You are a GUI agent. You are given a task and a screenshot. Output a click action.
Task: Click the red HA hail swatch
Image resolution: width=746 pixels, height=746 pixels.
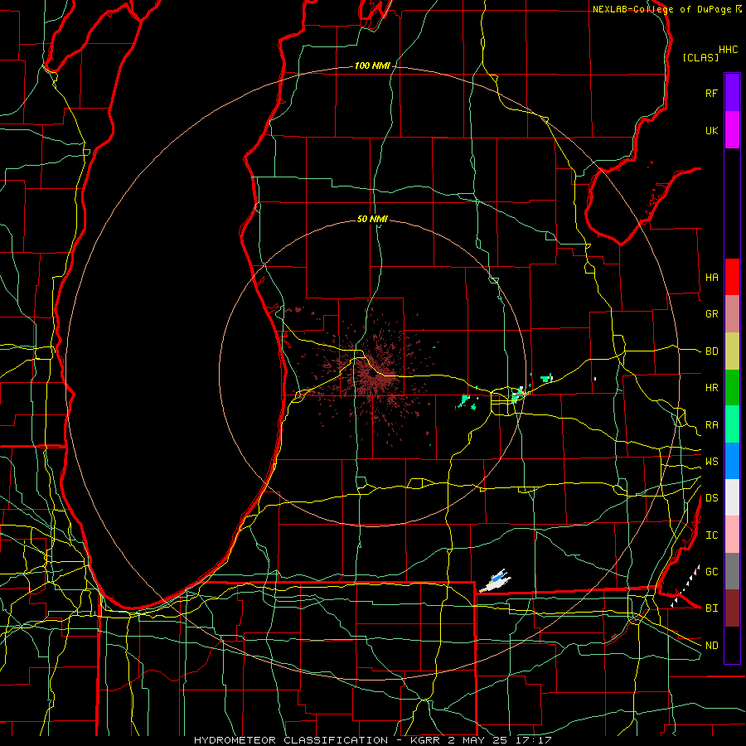pyautogui.click(x=732, y=277)
